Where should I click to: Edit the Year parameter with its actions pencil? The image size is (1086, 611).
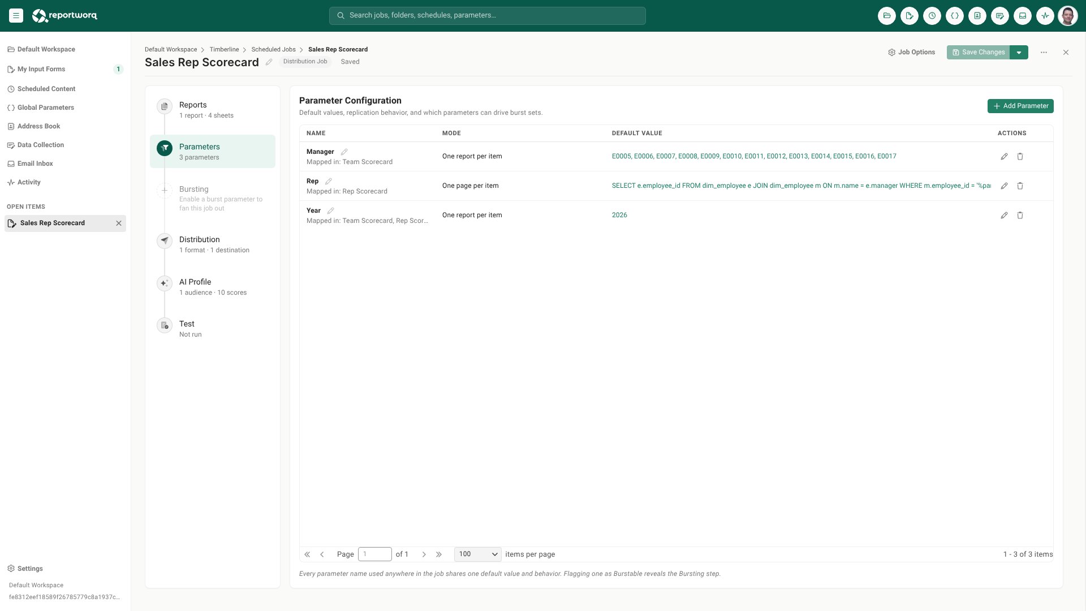tap(1004, 216)
